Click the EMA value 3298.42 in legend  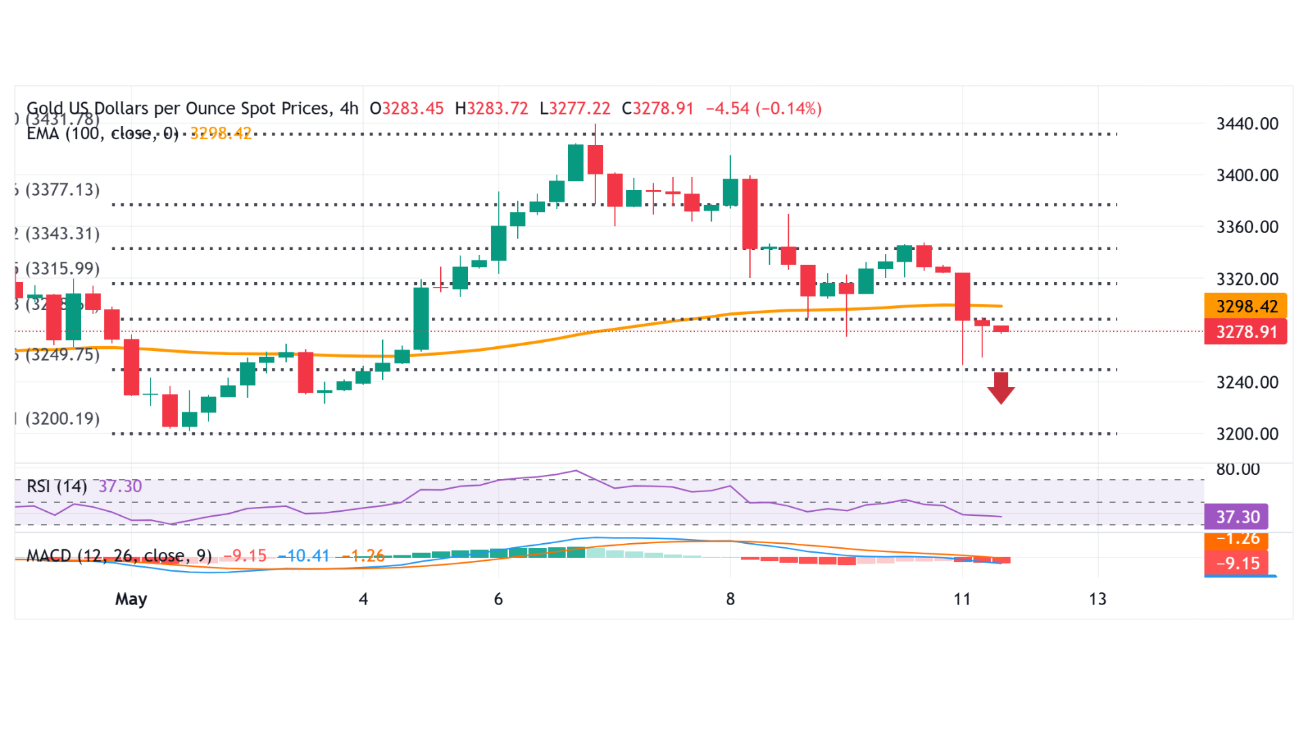point(221,134)
